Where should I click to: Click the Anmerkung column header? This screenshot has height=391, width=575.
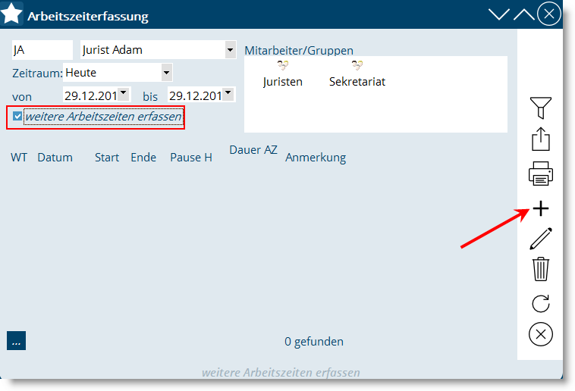316,157
